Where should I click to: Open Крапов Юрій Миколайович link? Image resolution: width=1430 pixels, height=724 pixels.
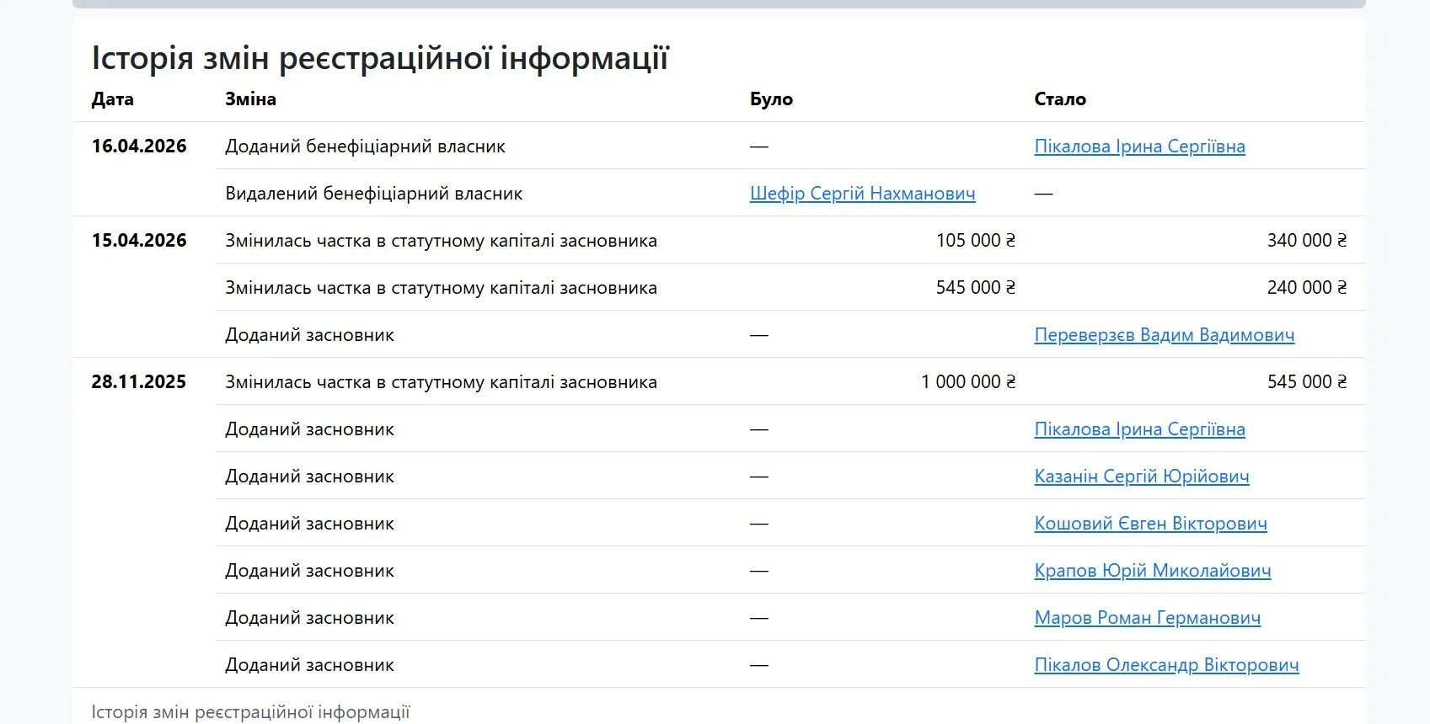[1153, 571]
